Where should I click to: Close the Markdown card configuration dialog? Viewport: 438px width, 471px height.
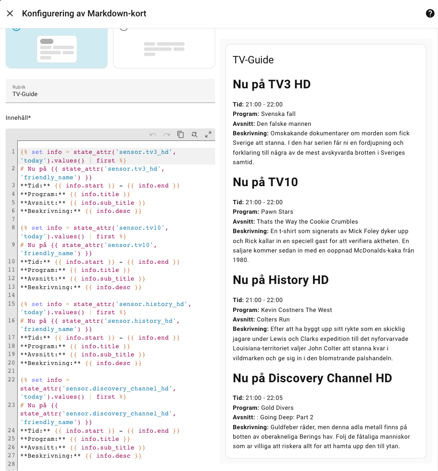click(10, 13)
